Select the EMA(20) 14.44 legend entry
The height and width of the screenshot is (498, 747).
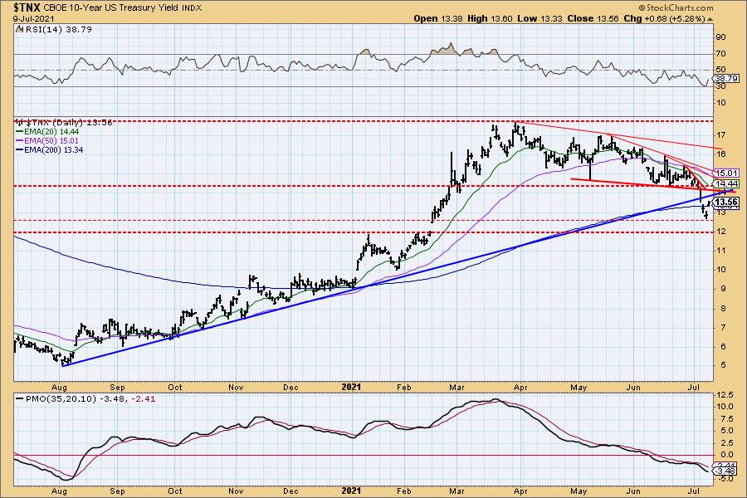[x=47, y=131]
